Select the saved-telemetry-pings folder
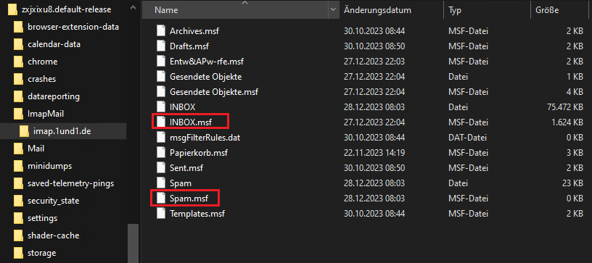Viewport: 592px width, 263px height. click(70, 183)
